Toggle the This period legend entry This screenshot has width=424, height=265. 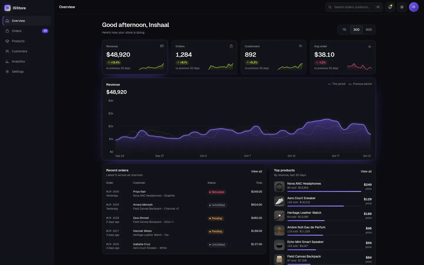pos(337,84)
